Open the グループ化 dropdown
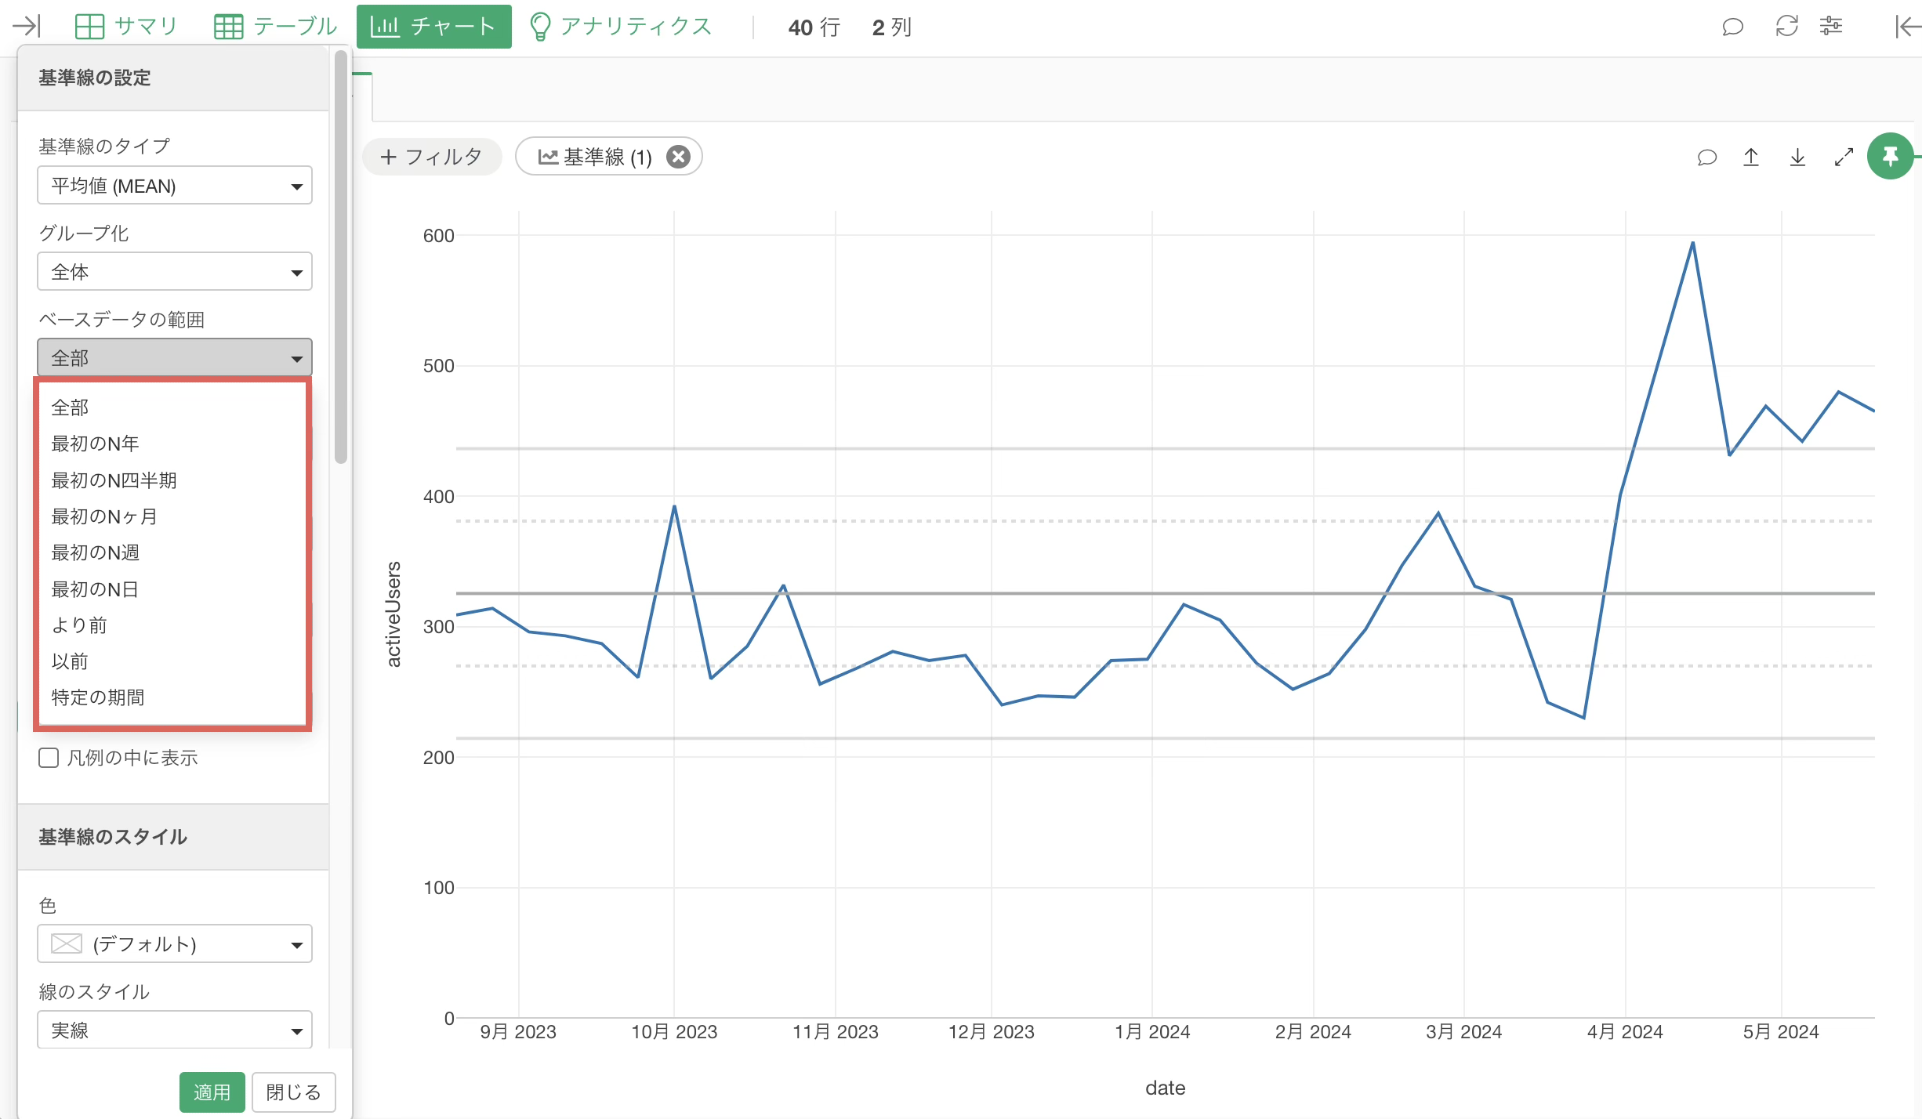Image resolution: width=1922 pixels, height=1119 pixels. coord(174,272)
